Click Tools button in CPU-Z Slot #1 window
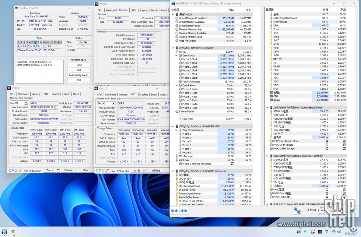Screen dimensions: 361x237 click(x=50, y=170)
